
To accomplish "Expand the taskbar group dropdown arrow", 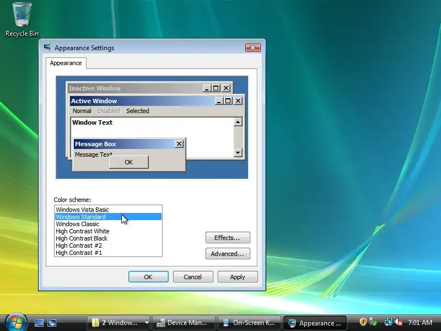I will [x=147, y=323].
